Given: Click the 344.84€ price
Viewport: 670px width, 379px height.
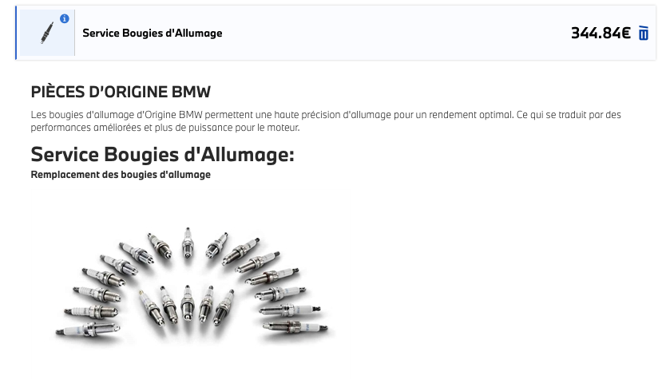Looking at the screenshot, I should click(601, 34).
